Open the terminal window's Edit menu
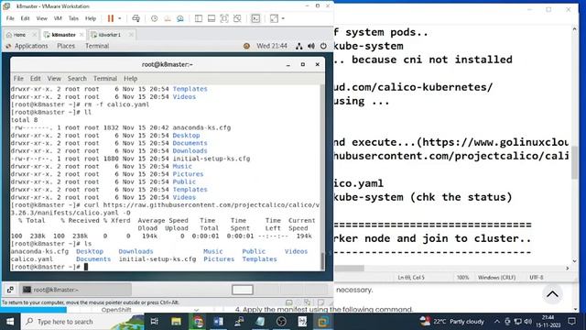 click(36, 79)
